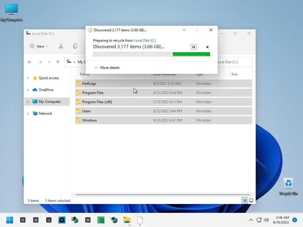Open the Recycle Bin desktop icon
The width and height of the screenshot is (303, 227).
coord(288,186)
